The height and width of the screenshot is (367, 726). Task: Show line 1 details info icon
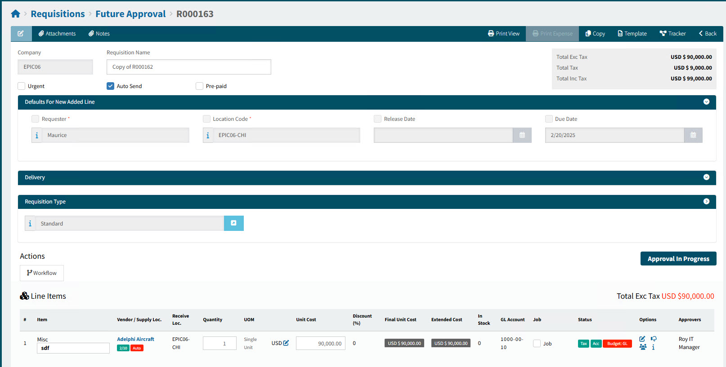[x=653, y=347]
